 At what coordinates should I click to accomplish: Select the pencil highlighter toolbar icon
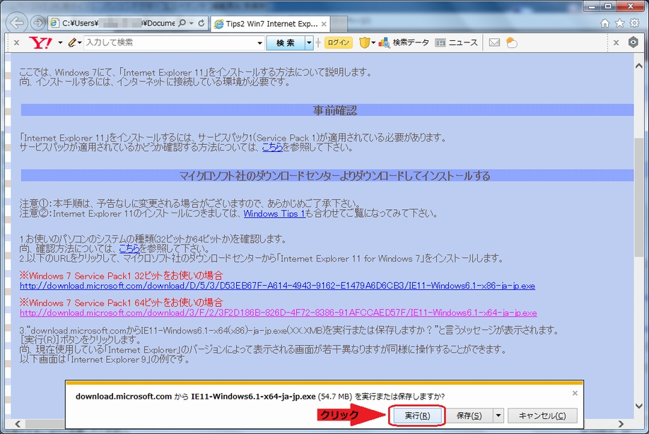[x=72, y=42]
